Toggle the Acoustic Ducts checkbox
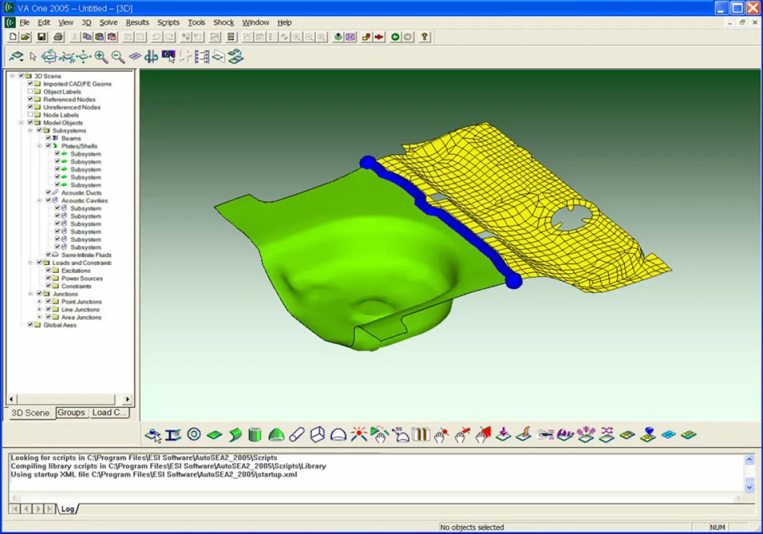763x534 pixels. 48,193
